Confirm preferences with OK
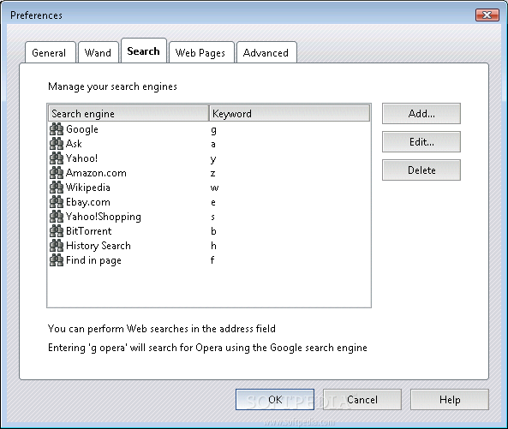Image resolution: width=508 pixels, height=429 pixels. tap(275, 400)
